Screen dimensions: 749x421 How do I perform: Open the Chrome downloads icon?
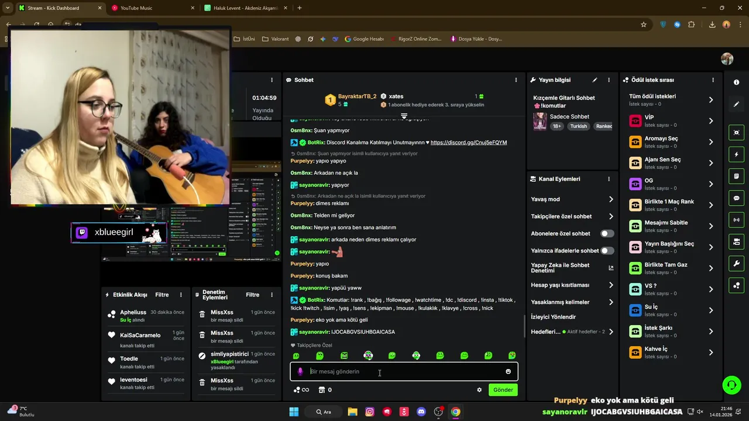pos(712,25)
